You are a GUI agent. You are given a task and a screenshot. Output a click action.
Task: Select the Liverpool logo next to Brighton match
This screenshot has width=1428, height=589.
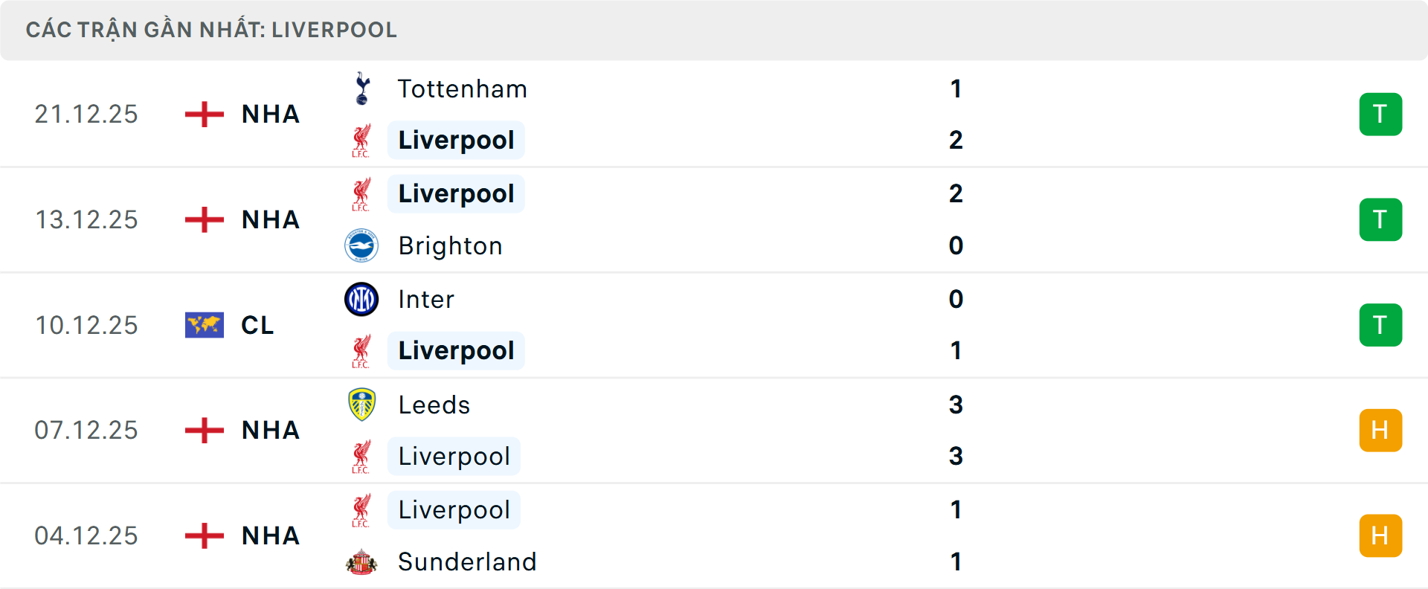361,193
